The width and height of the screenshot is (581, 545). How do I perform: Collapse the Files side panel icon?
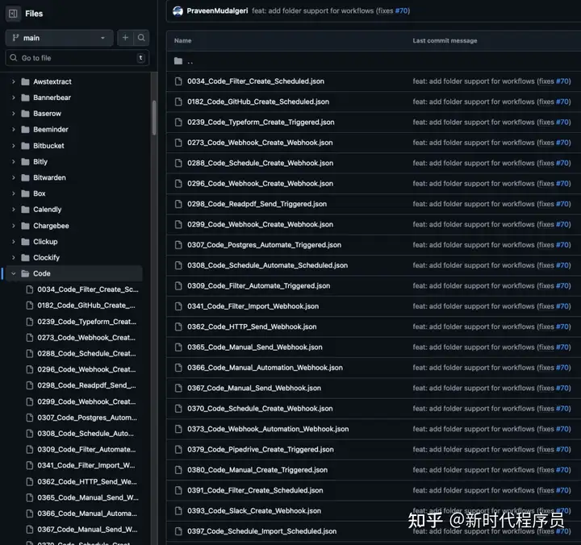[x=13, y=14]
